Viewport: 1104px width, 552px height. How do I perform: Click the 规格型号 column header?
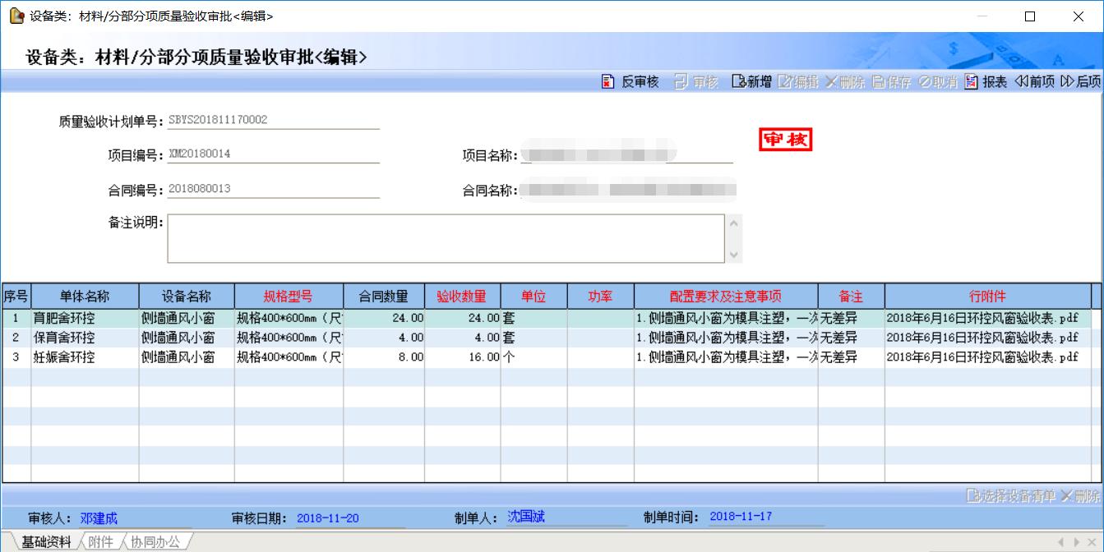pos(288,297)
